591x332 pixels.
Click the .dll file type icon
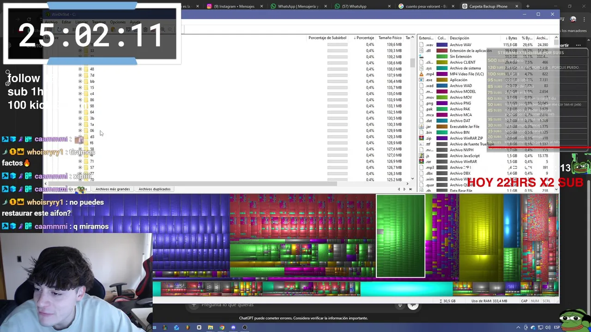click(x=422, y=51)
